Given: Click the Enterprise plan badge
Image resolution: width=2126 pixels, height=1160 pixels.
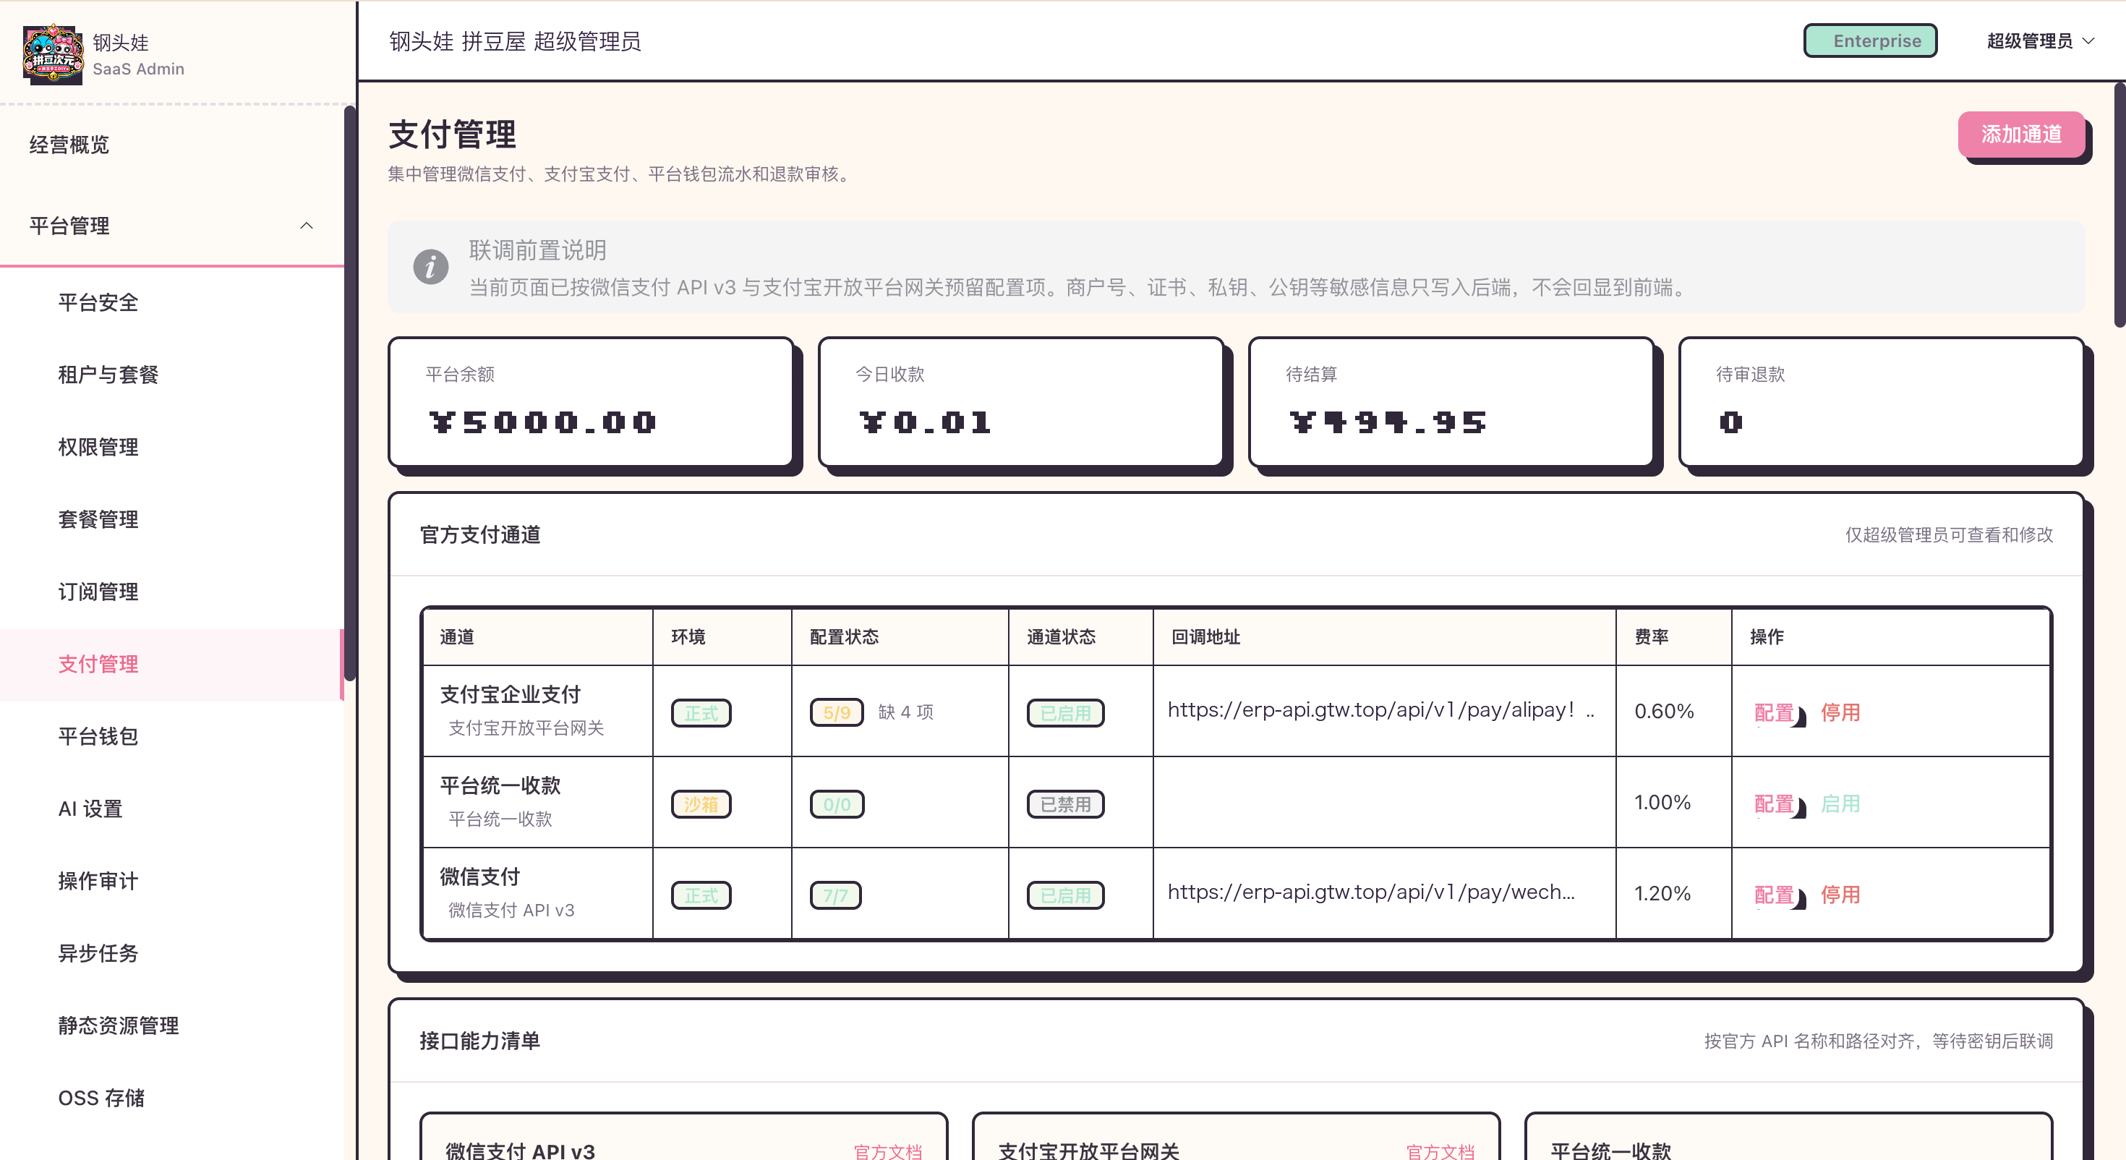Looking at the screenshot, I should point(1870,40).
